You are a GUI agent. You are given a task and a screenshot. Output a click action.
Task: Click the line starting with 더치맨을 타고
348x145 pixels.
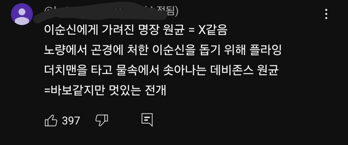point(161,71)
